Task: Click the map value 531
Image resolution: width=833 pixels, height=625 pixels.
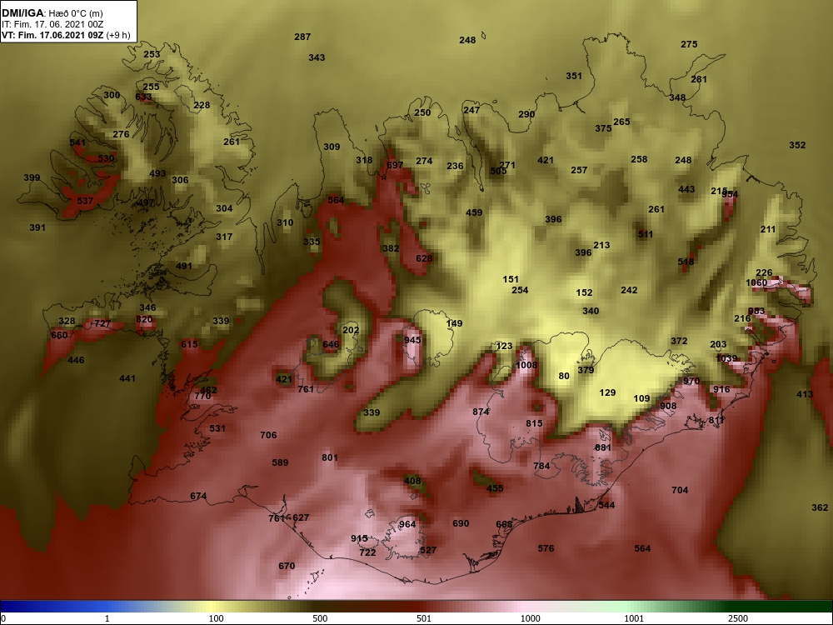Action: [x=217, y=428]
